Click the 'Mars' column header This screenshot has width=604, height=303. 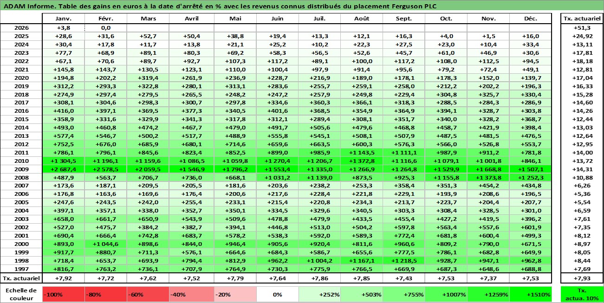tap(148, 19)
